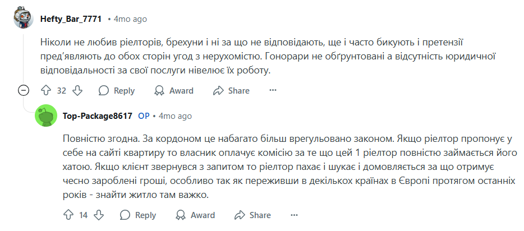Give Award to Top-Package8617's reply
Screen dimensions: 524x231
click(195, 215)
